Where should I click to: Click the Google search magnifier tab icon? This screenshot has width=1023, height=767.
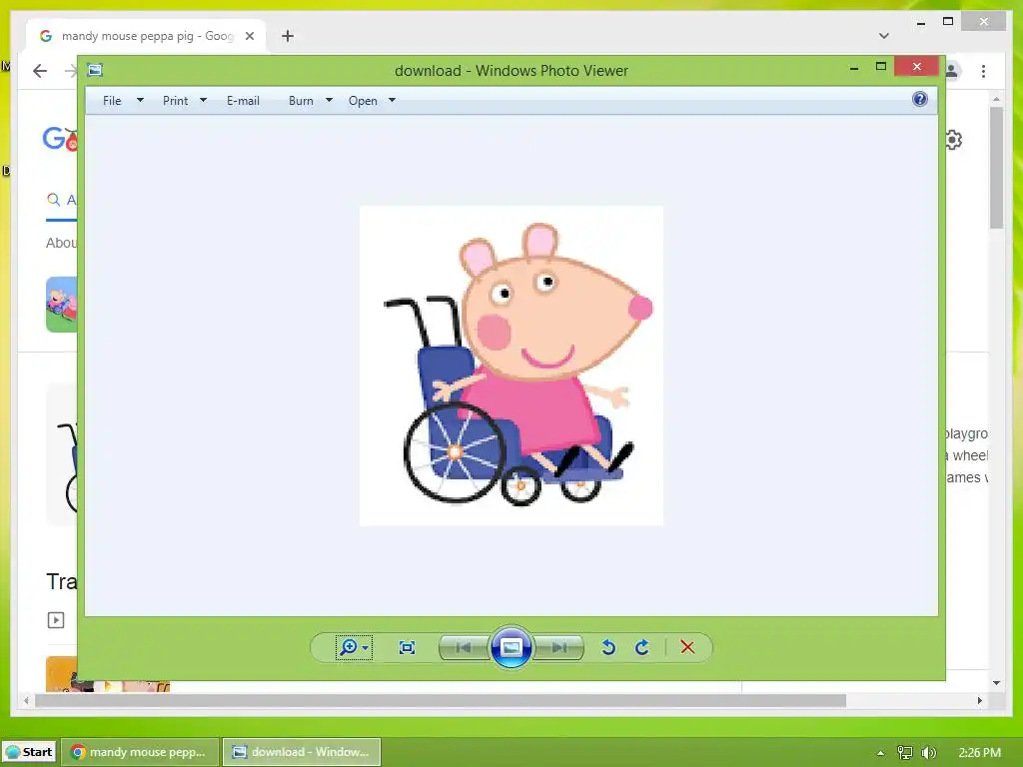[x=54, y=200]
